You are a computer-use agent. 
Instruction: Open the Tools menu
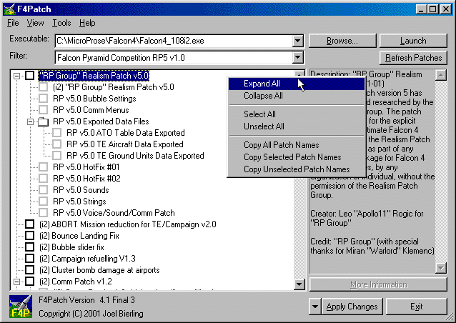point(61,23)
